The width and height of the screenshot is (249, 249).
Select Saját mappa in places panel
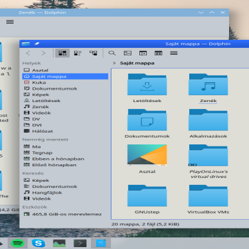tap(65, 77)
